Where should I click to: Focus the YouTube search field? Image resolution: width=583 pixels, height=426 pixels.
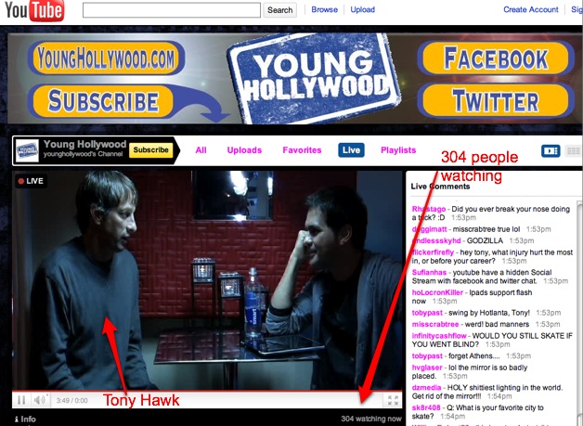pos(172,10)
